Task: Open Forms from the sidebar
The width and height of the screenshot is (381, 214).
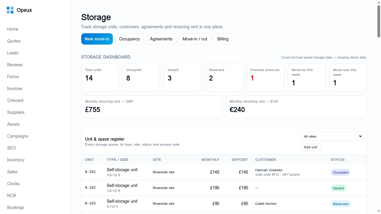Action: point(13,77)
